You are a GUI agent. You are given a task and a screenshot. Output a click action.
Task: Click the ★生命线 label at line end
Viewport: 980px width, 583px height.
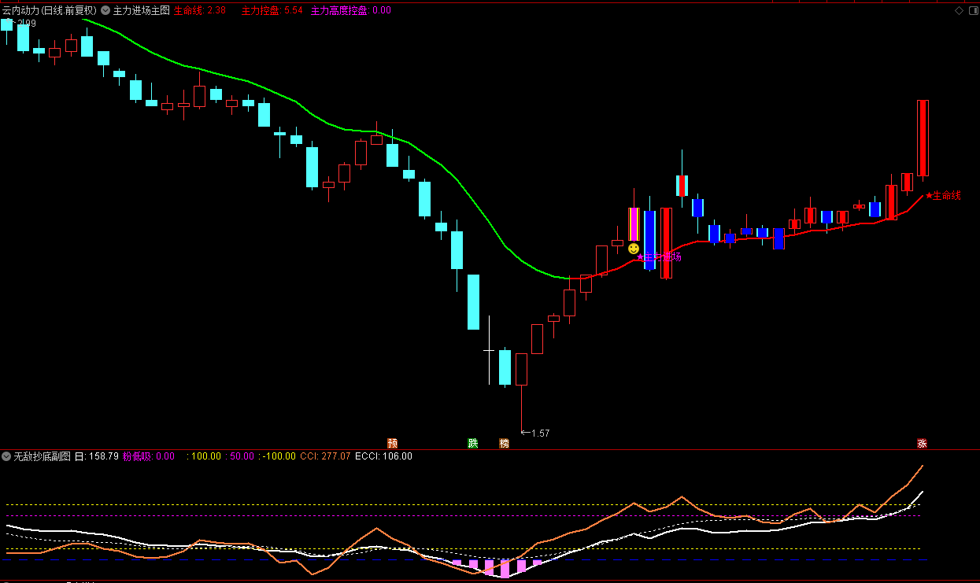(x=943, y=195)
